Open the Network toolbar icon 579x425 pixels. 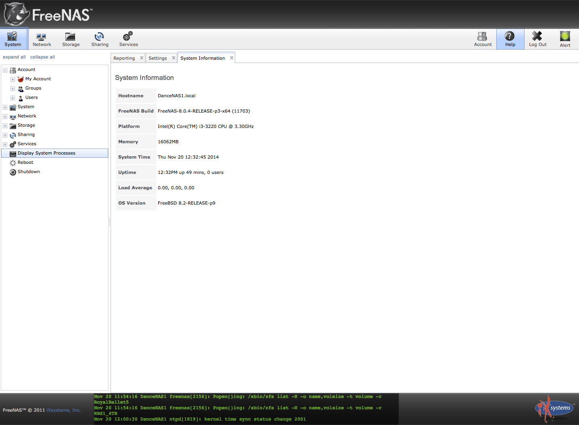click(42, 39)
